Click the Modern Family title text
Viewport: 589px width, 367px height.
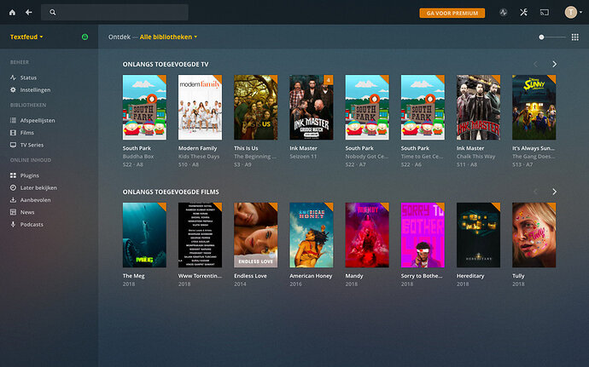tap(197, 148)
